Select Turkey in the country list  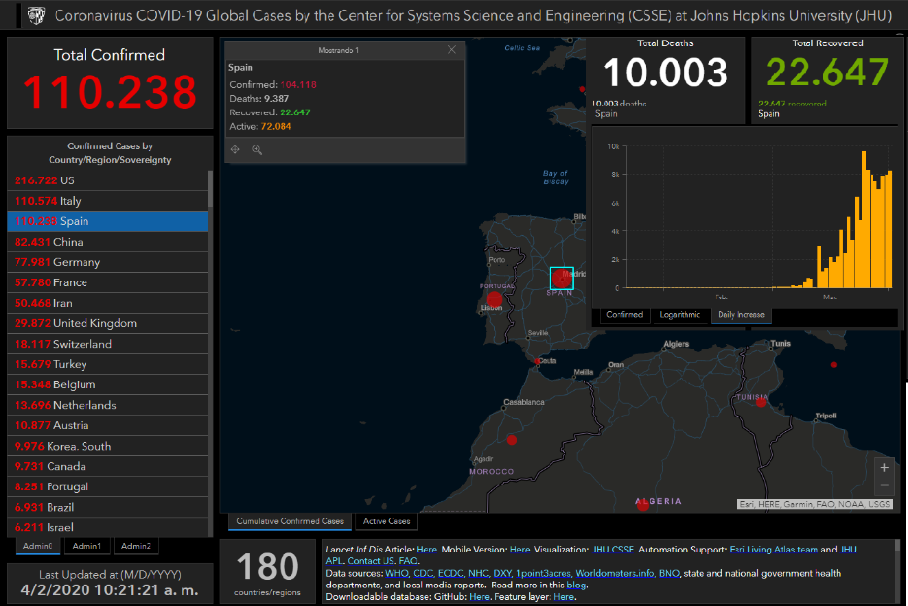[x=108, y=364]
